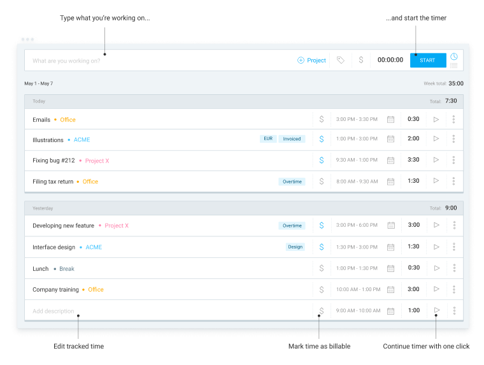Open more options for Interface design row
The width and height of the screenshot is (484, 365).
(x=454, y=247)
